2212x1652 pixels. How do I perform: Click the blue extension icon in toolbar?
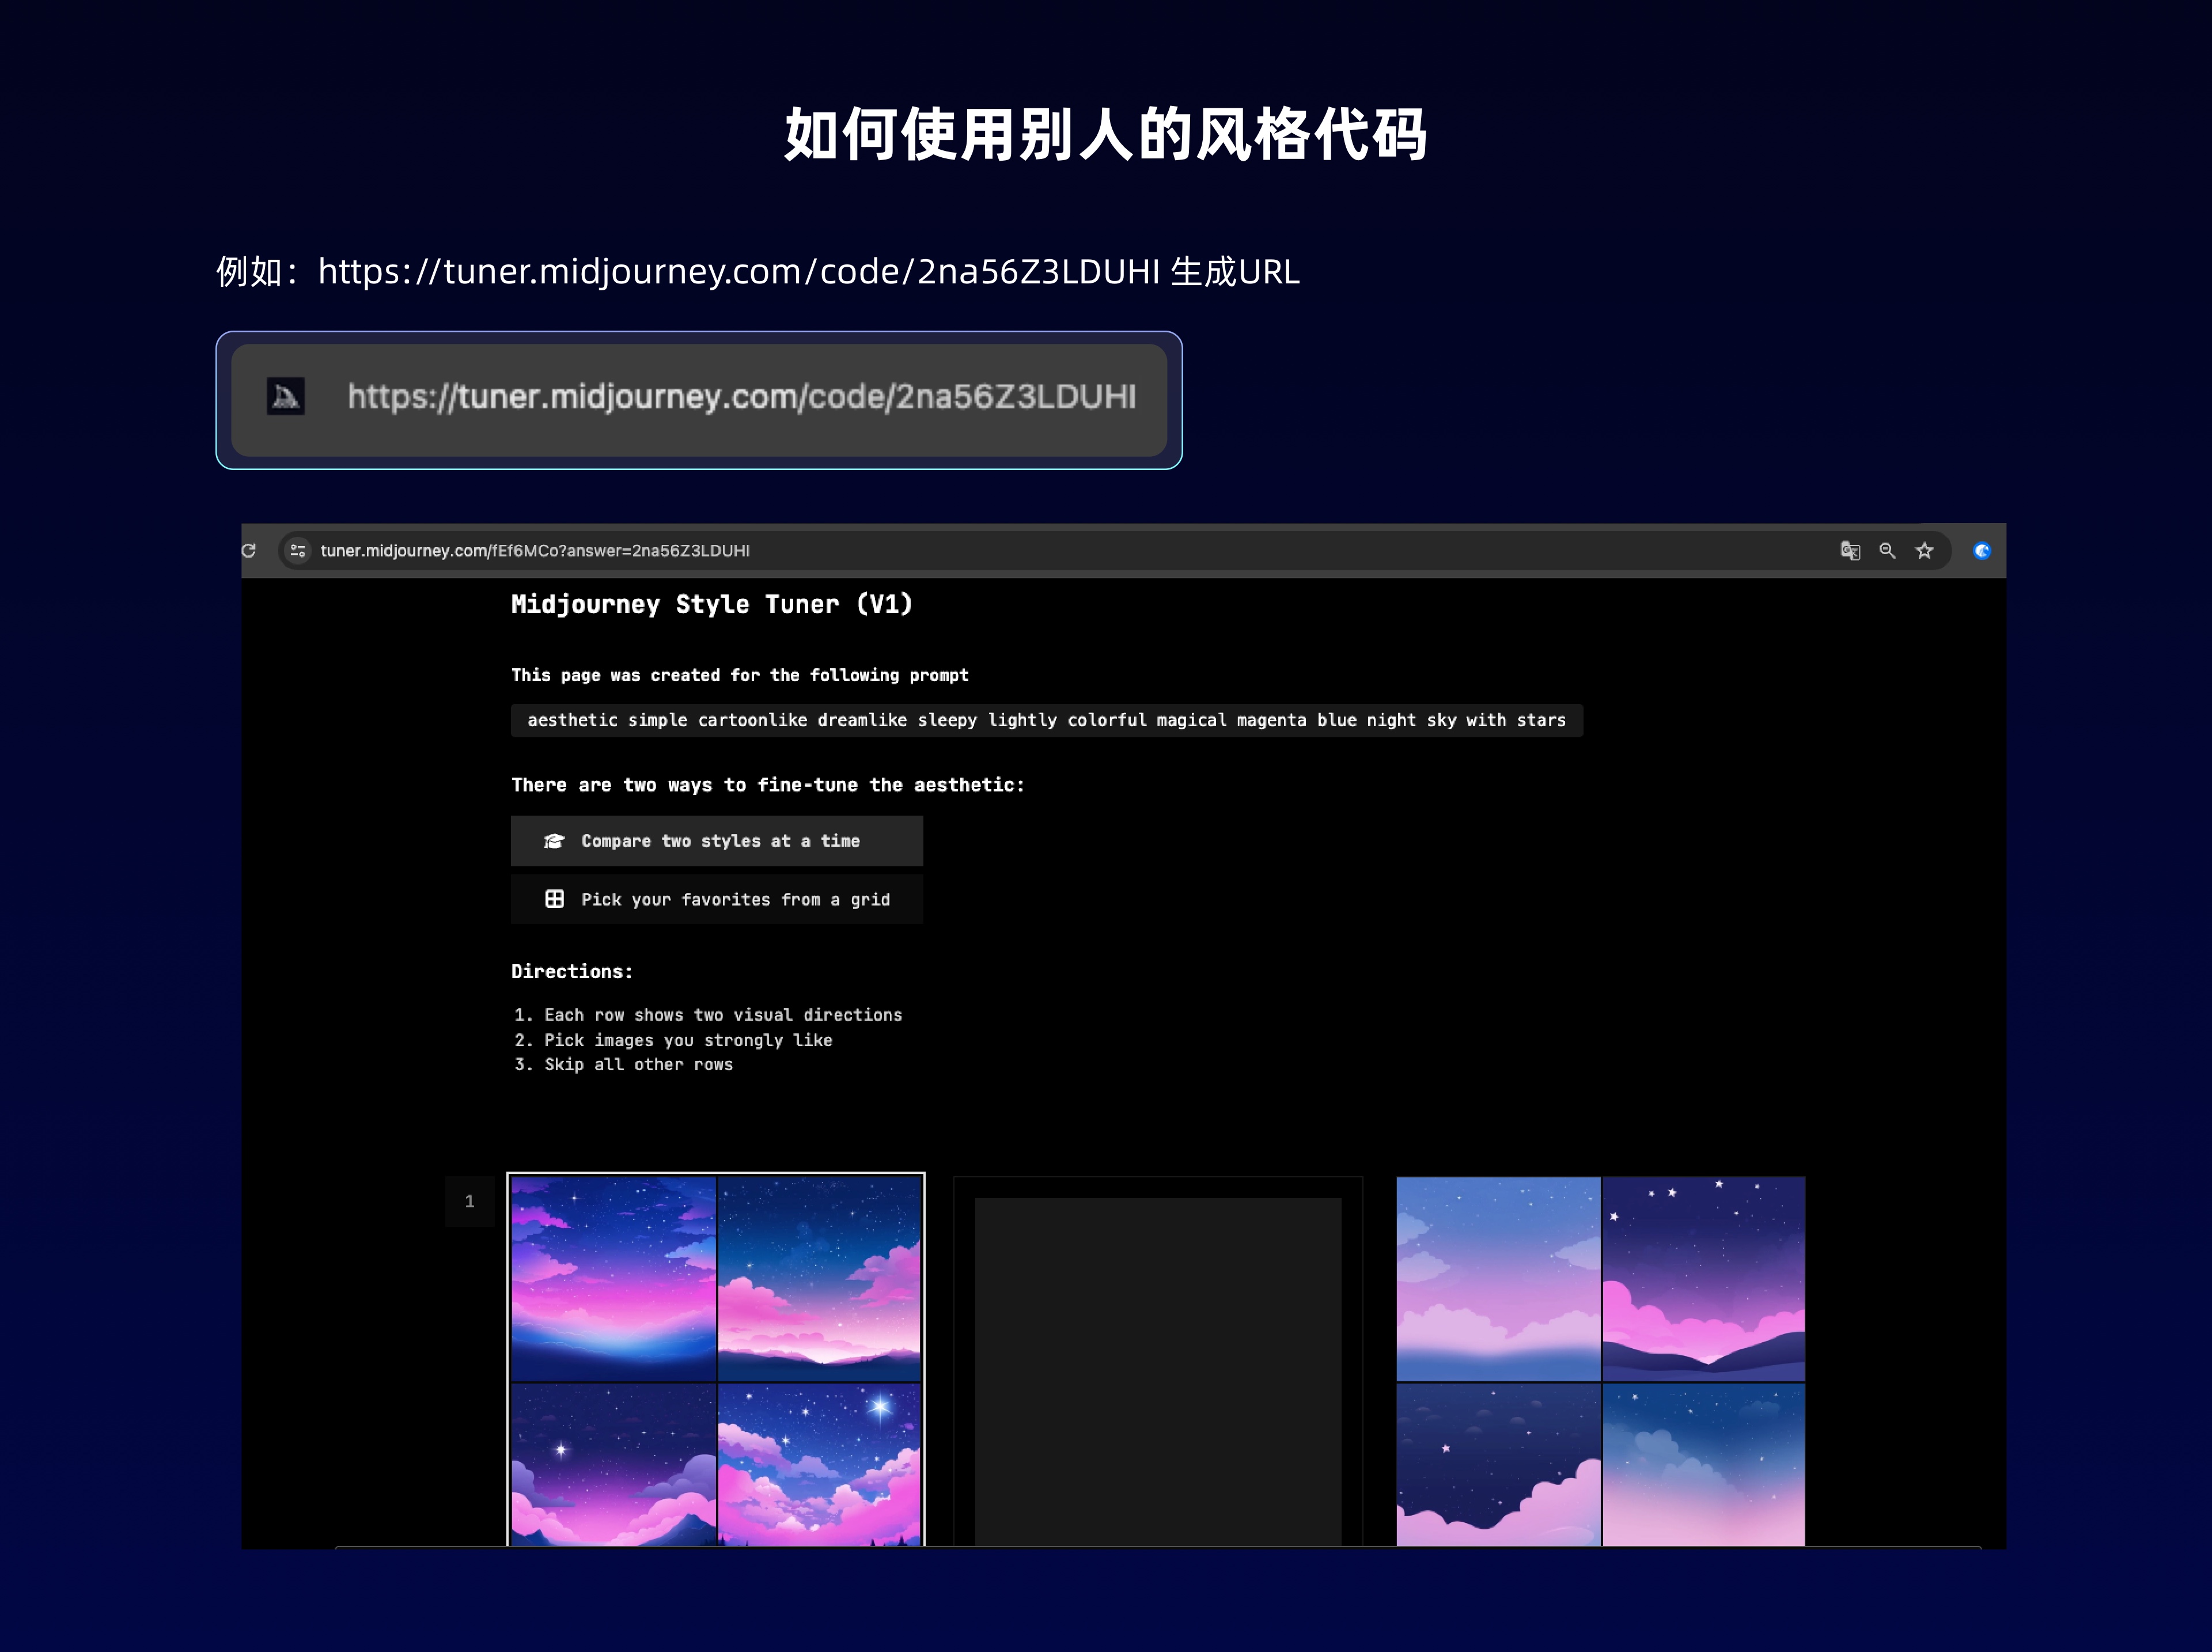coord(1981,550)
